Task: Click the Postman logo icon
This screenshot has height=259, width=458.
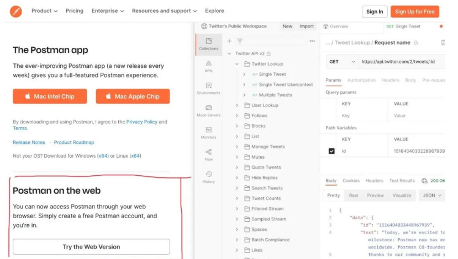Action: 16,12
